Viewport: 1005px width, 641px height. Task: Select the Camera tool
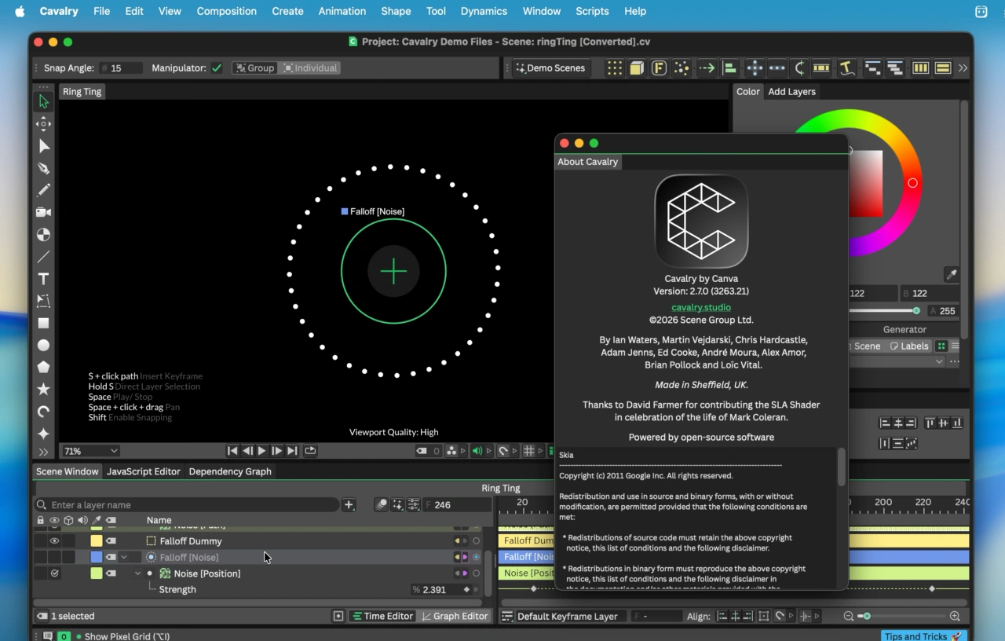pyautogui.click(x=44, y=212)
